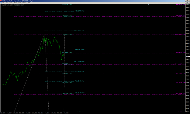The image size is (190, 114).
Task: Click the 'Jan 2009' date label on time axis
Action: coord(22,113)
